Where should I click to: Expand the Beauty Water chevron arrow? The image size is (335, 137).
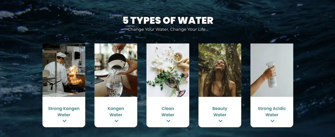coord(220,121)
